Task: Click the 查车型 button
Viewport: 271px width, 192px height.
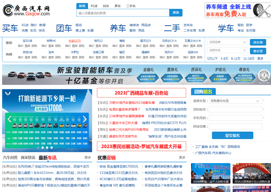Action: pos(258,51)
